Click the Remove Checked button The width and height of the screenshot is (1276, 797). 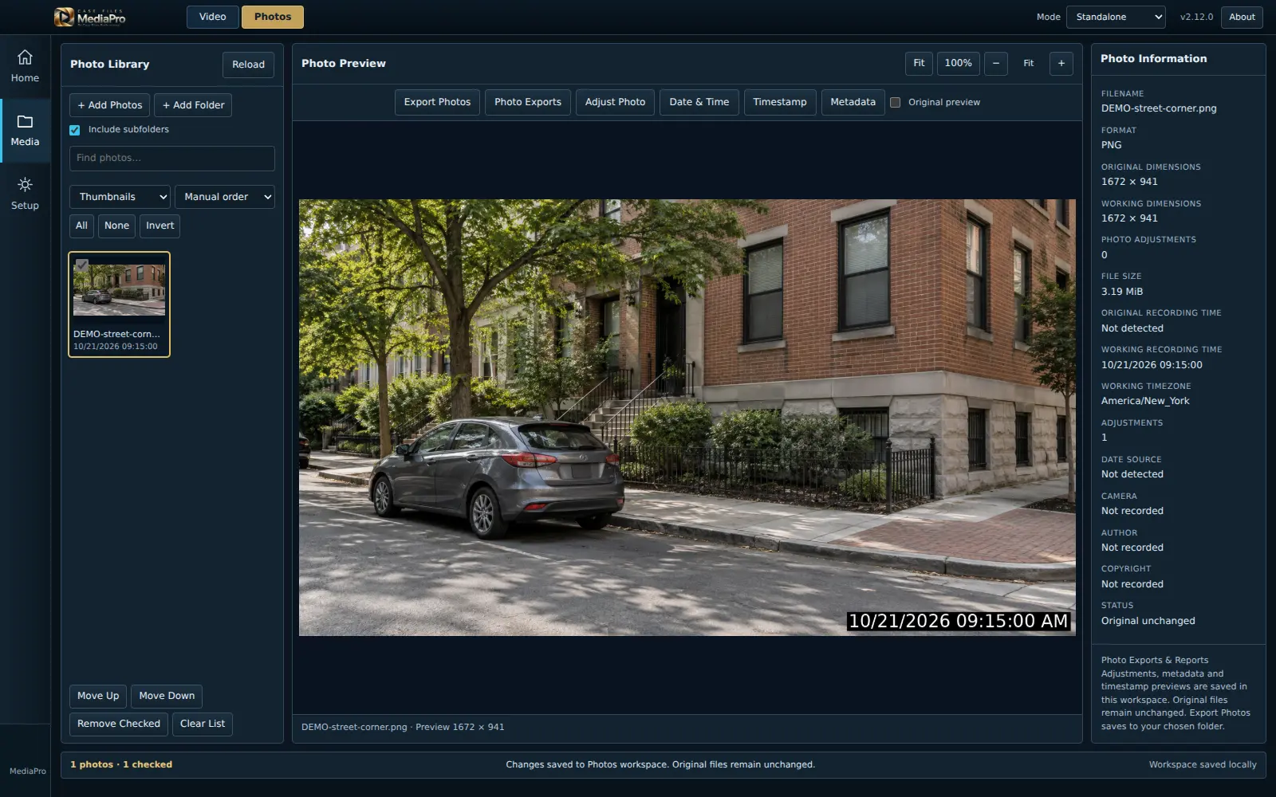pos(119,724)
